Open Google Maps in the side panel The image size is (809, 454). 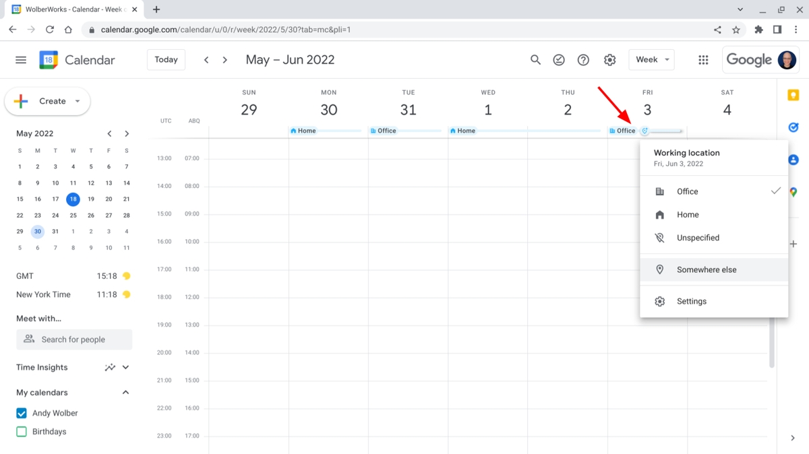793,192
